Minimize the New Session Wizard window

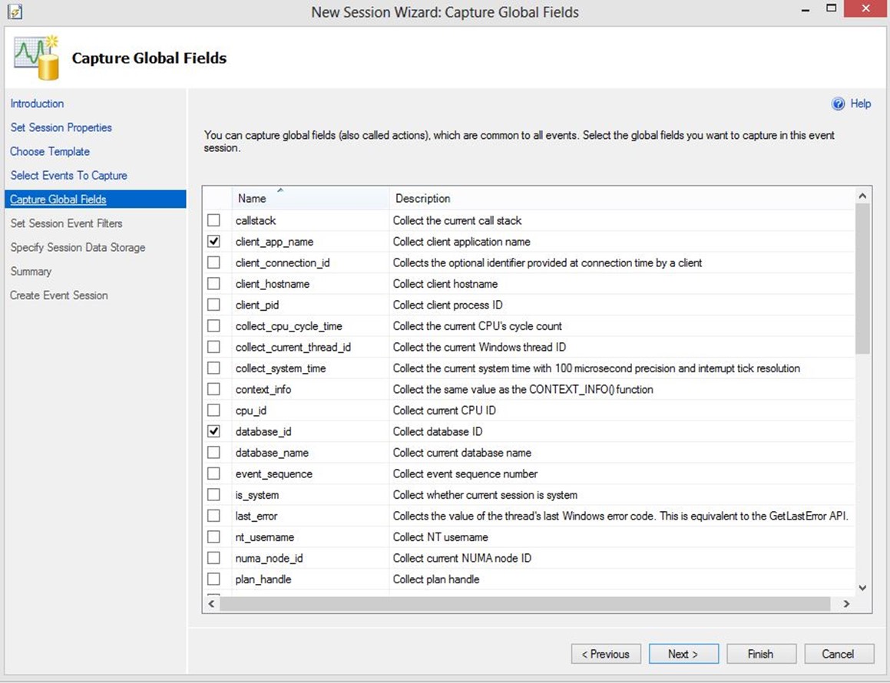point(806,10)
